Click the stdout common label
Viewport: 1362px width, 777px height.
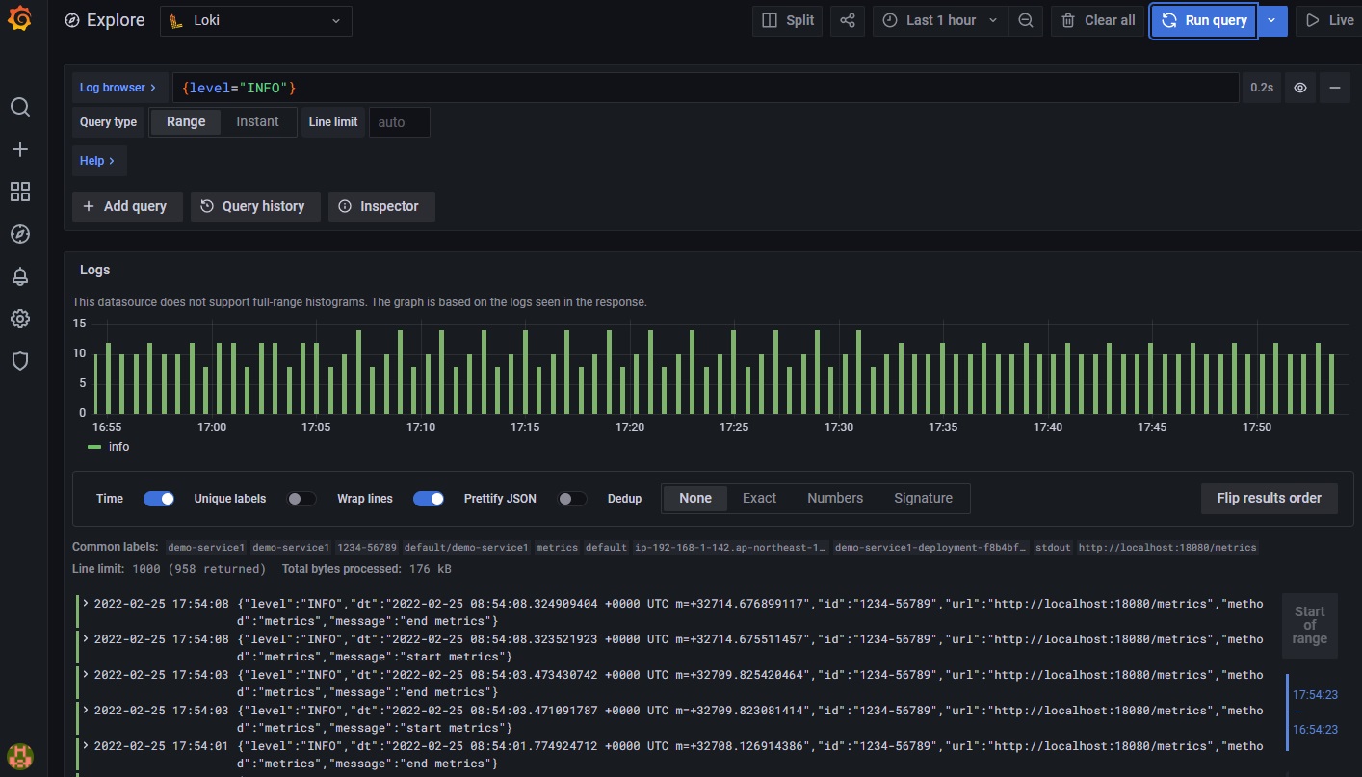(1053, 547)
